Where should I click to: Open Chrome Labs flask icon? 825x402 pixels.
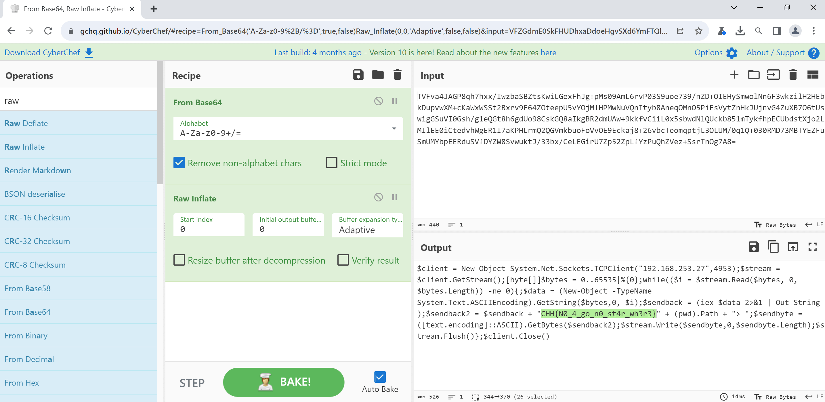pyautogui.click(x=721, y=31)
